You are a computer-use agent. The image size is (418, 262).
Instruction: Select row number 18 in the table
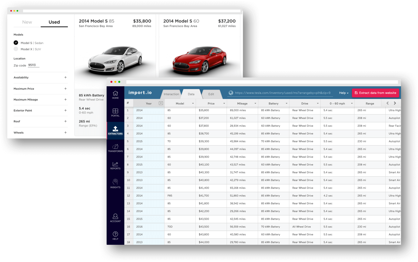[x=128, y=242]
